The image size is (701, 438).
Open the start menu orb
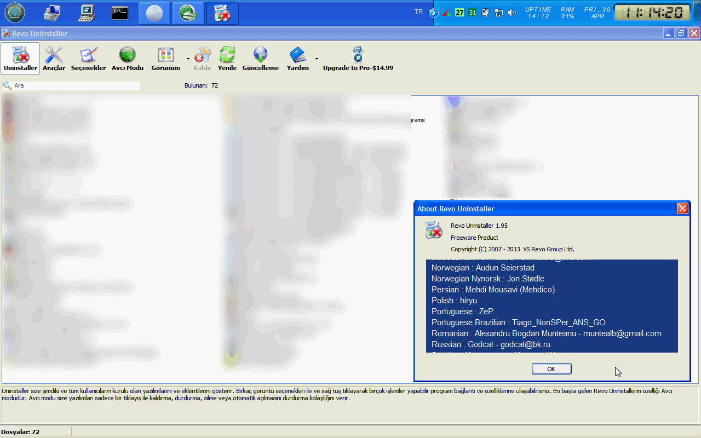[x=15, y=12]
